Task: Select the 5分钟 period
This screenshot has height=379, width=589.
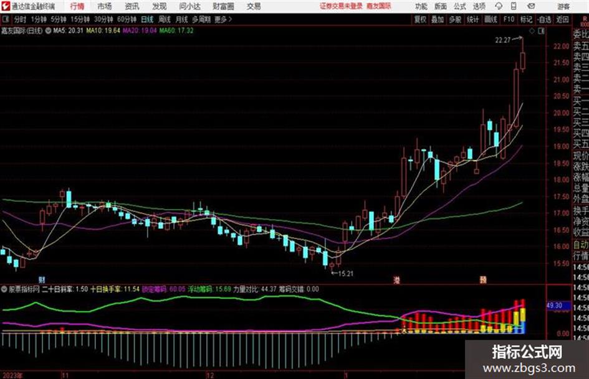Action: [58, 19]
